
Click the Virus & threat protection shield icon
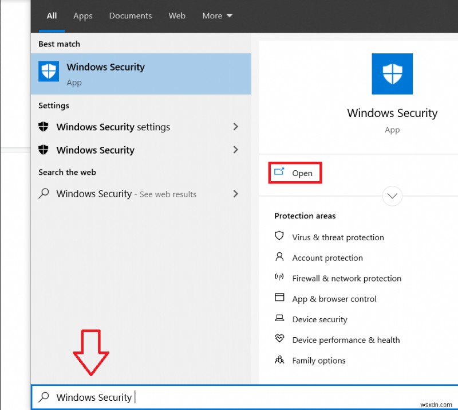click(x=279, y=237)
